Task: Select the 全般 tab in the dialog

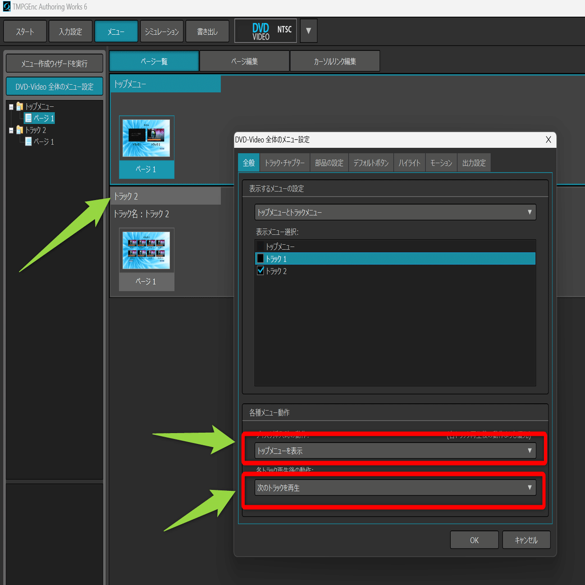Action: coord(249,163)
